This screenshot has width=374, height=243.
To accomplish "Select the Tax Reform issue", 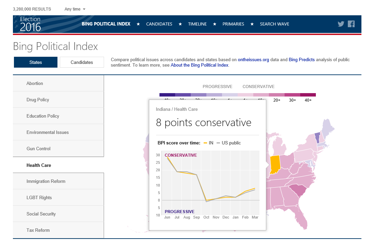I will pyautogui.click(x=58, y=230).
